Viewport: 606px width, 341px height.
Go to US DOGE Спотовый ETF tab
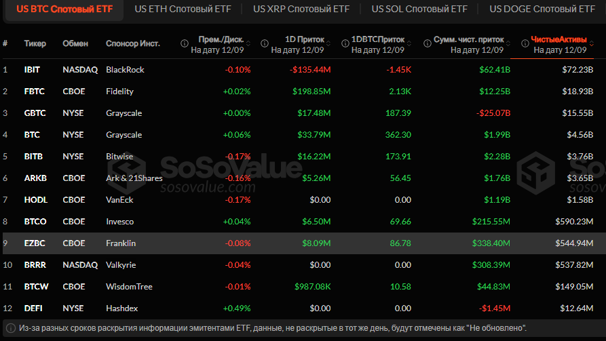542,9
